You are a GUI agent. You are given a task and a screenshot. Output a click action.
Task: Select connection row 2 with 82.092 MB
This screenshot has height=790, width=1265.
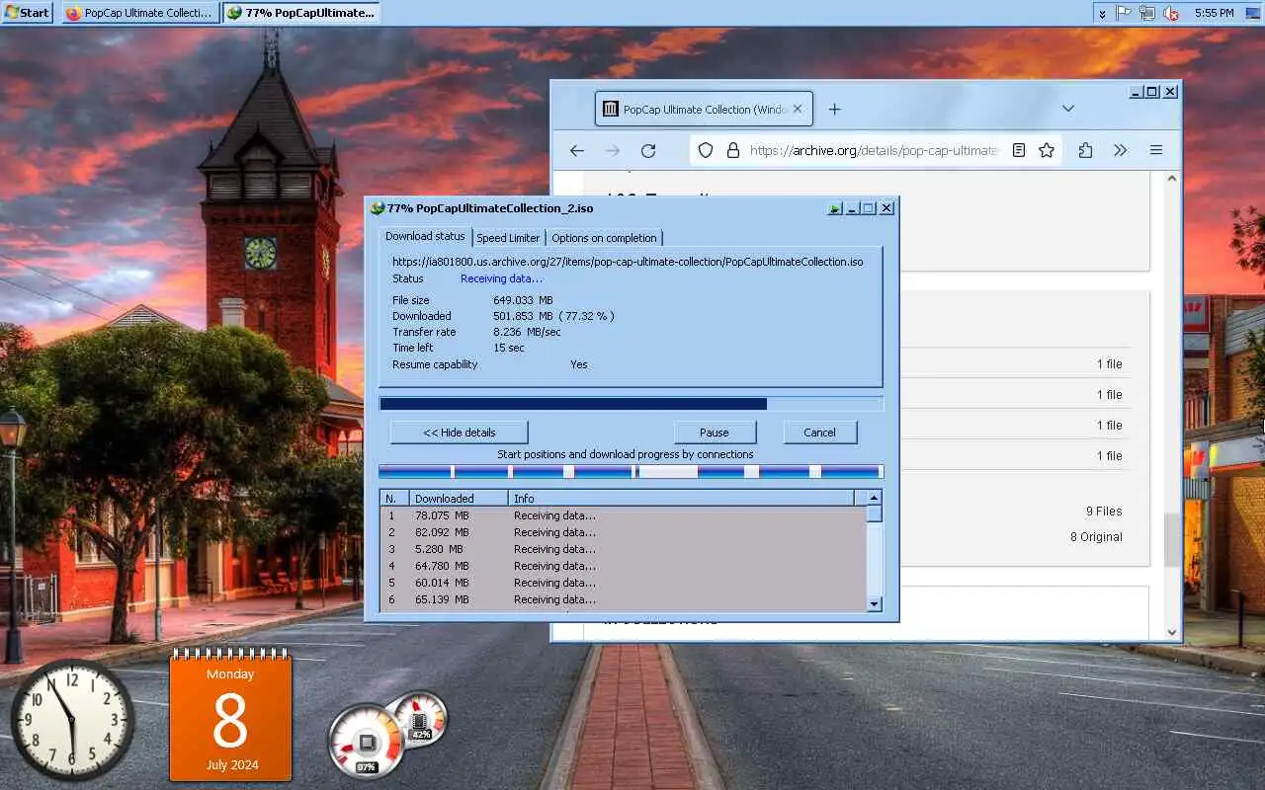coord(624,532)
